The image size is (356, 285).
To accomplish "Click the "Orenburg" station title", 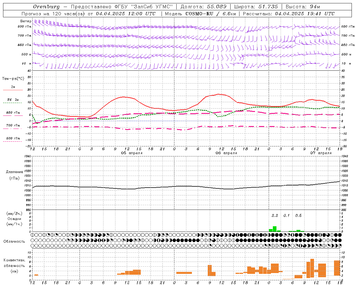I will (x=46, y=7).
